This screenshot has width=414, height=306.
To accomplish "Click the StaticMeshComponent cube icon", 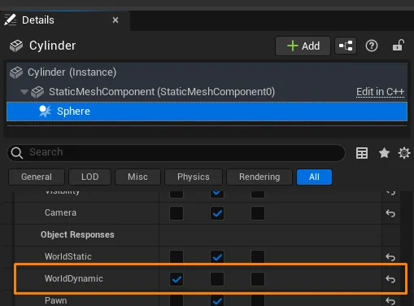I will click(37, 92).
